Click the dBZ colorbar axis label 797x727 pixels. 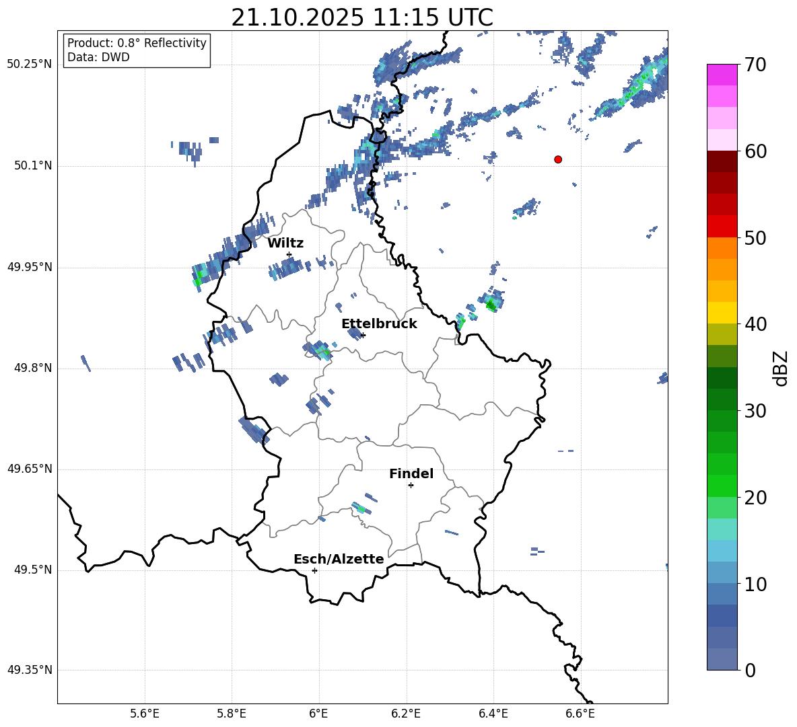(x=782, y=368)
